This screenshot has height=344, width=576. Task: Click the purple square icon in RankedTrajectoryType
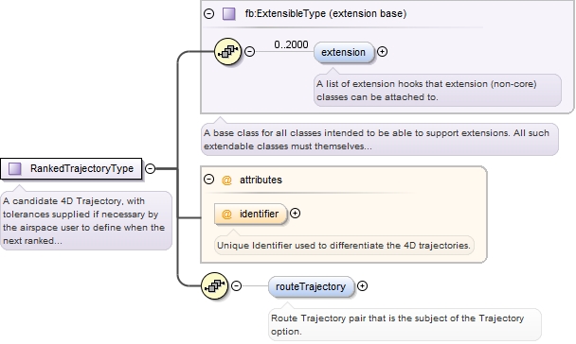pyautogui.click(x=15, y=169)
